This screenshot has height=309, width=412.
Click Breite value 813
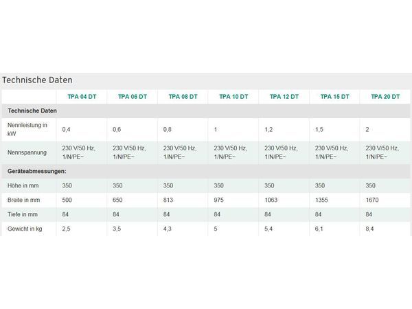168,200
